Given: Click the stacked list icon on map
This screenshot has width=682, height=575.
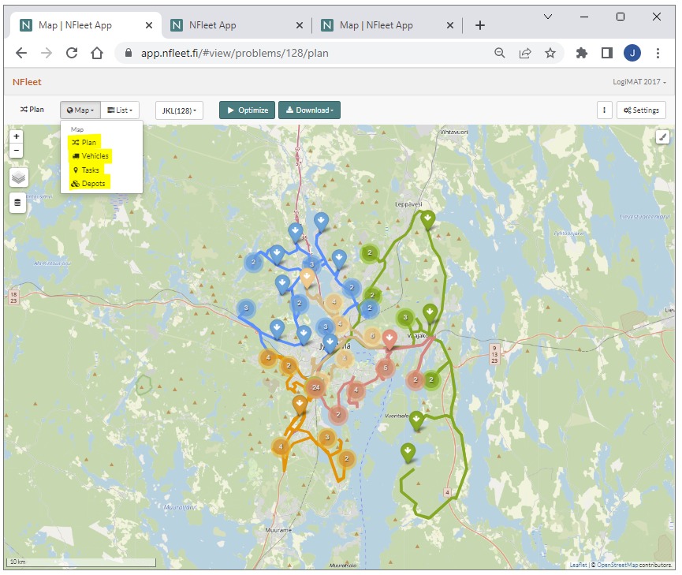Looking at the screenshot, I should [17, 203].
